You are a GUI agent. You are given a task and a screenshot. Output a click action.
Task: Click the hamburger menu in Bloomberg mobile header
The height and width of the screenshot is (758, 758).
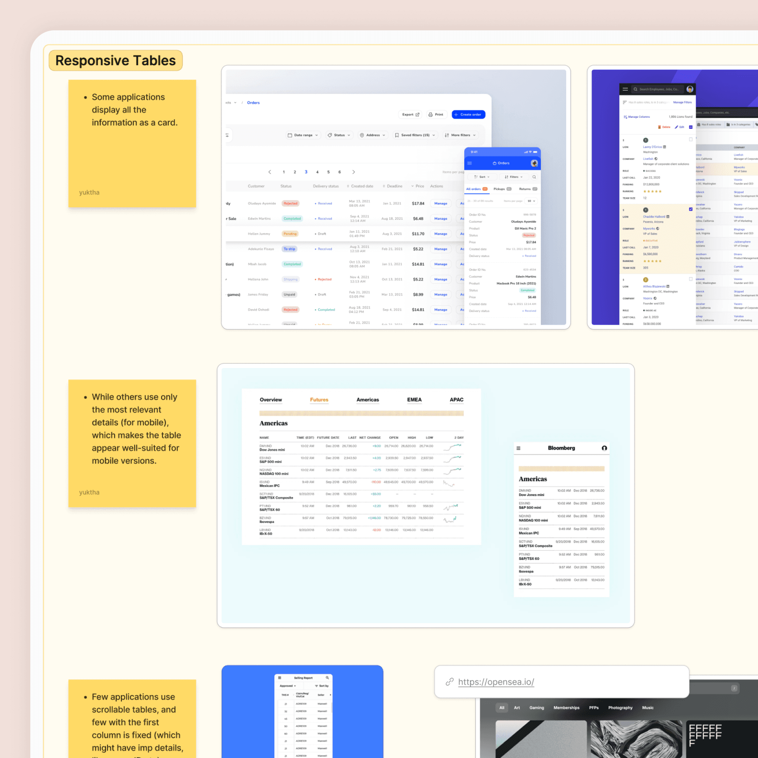point(518,448)
